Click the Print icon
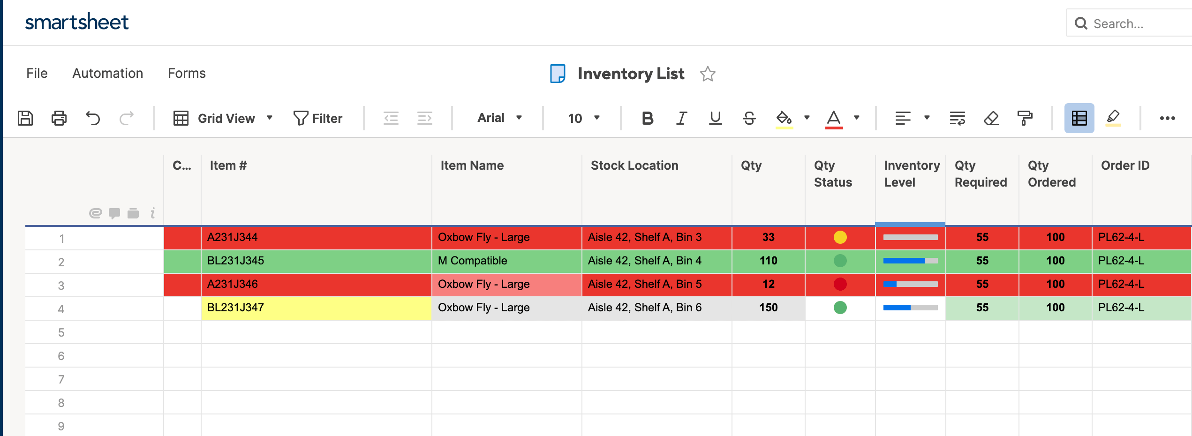1192x436 pixels. [59, 118]
